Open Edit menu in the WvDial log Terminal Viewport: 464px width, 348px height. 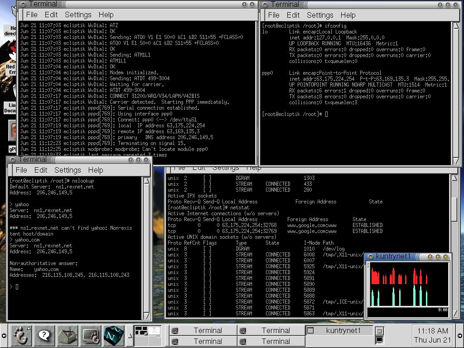tap(51, 15)
